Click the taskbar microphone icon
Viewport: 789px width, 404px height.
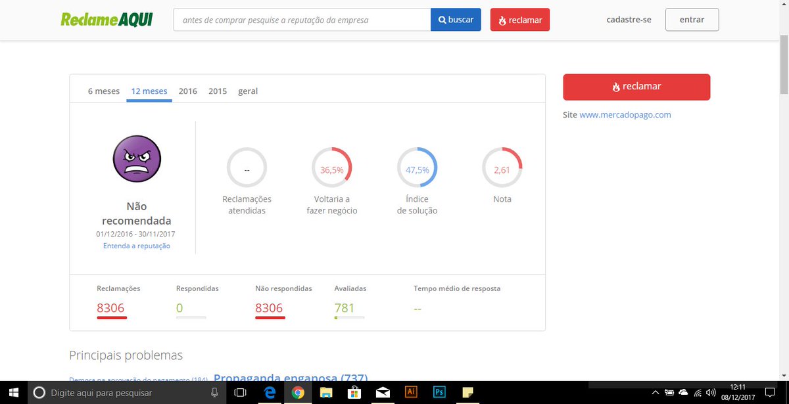click(x=214, y=393)
